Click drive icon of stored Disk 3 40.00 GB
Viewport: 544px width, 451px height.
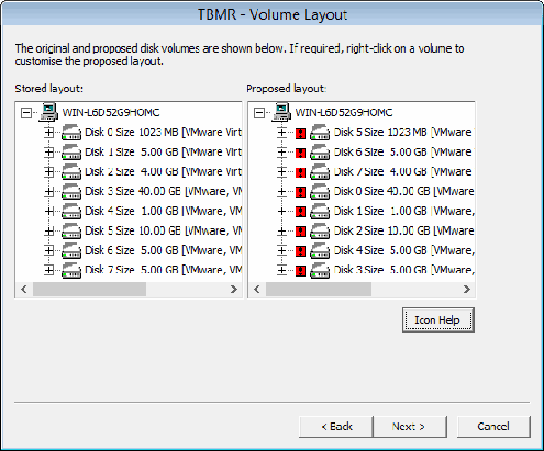(x=71, y=192)
